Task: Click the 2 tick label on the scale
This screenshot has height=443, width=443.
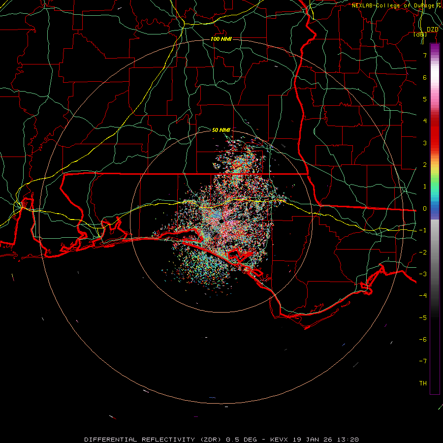Action: [x=425, y=165]
